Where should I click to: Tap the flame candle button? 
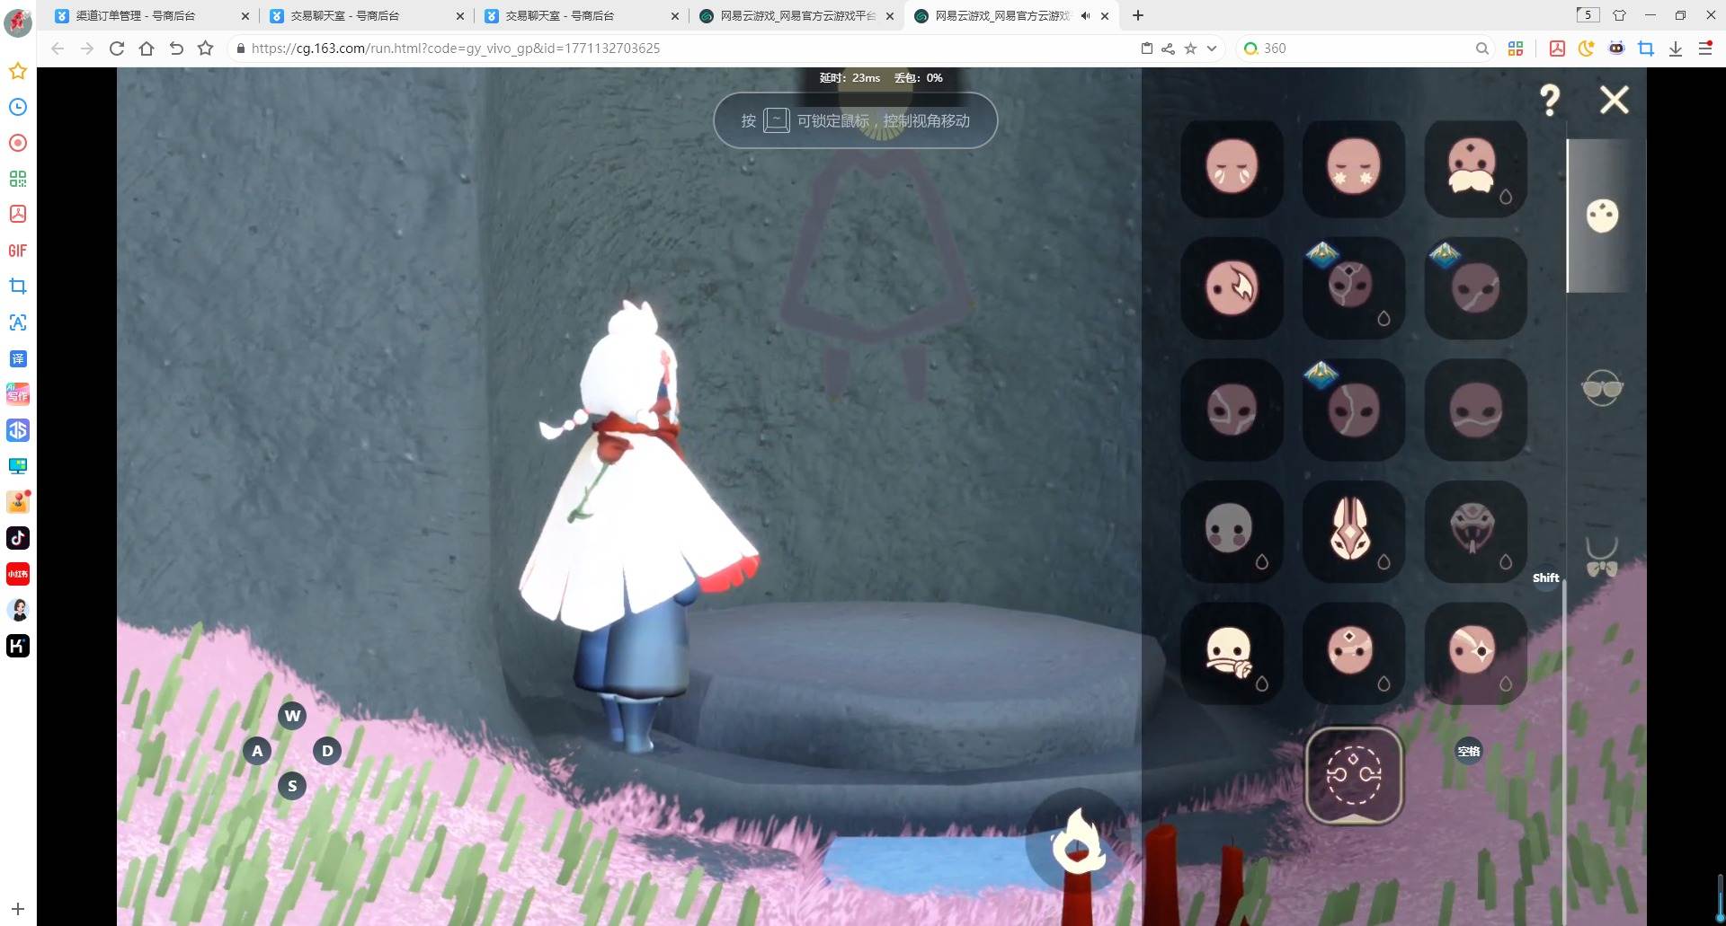[1078, 842]
